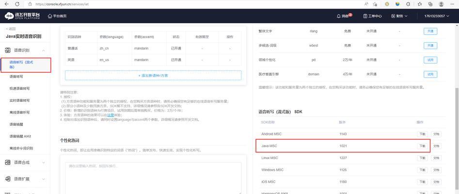Click the 个性化热词 hot word text area
Image resolution: width=459 pixels, height=194 pixels.
point(153,178)
